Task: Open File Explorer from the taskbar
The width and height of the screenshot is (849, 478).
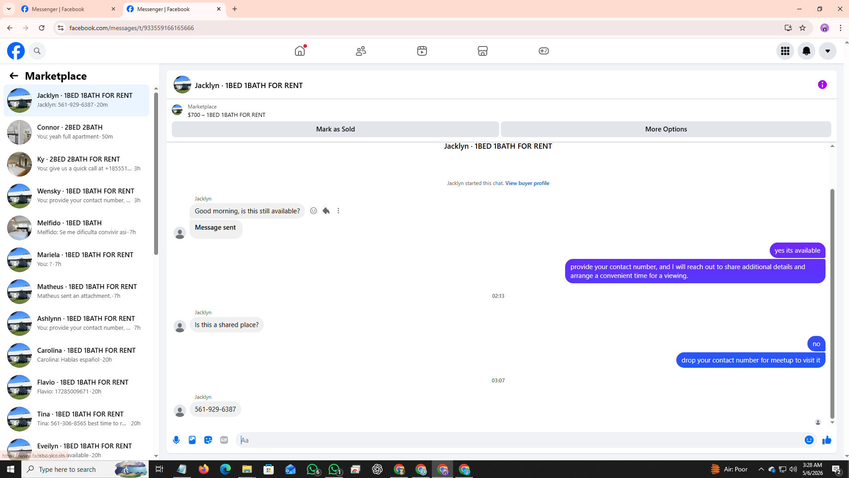Action: click(247, 469)
